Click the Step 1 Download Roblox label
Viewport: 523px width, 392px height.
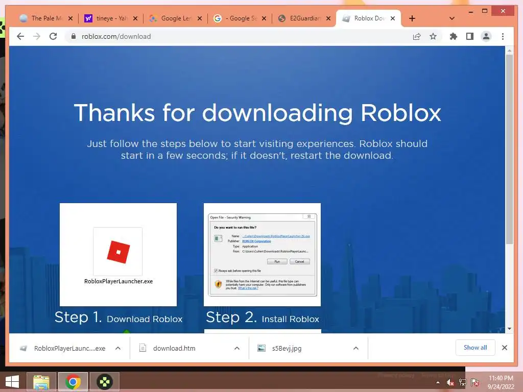tap(118, 317)
